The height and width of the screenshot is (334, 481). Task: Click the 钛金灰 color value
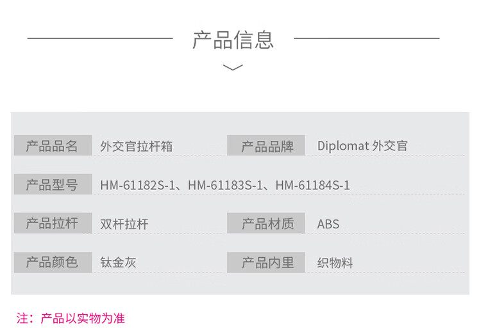118,263
